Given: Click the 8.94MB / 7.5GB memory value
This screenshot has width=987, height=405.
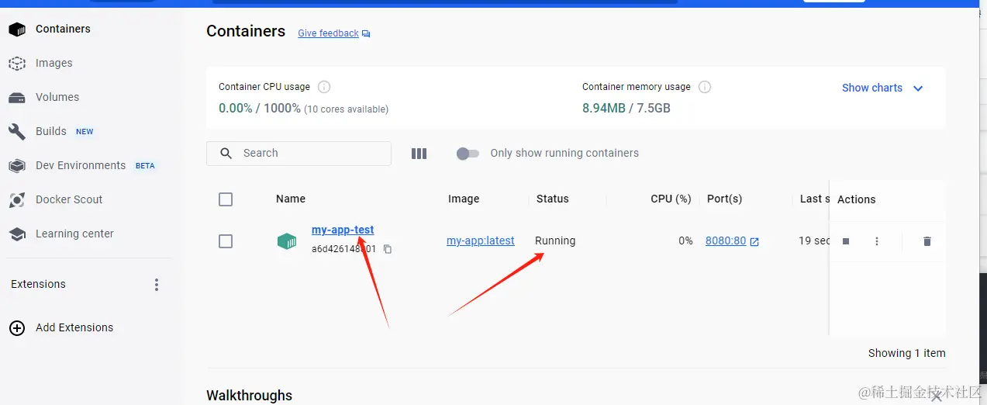Looking at the screenshot, I should pyautogui.click(x=626, y=108).
